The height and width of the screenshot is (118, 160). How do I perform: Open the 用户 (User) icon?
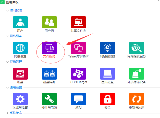point(20,22)
